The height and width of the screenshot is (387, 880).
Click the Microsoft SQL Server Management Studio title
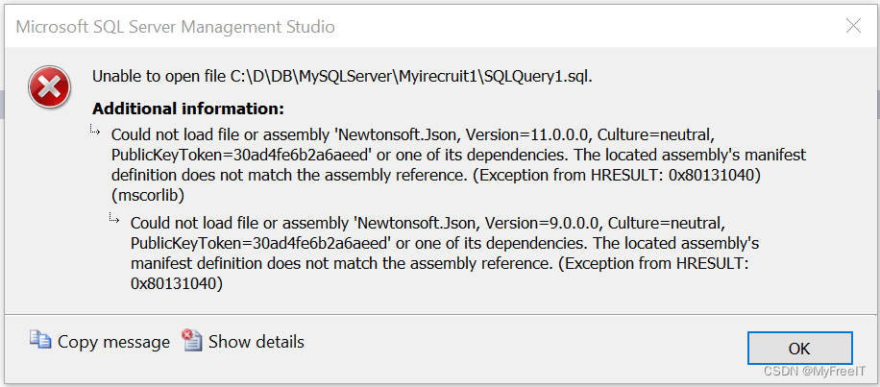(175, 26)
